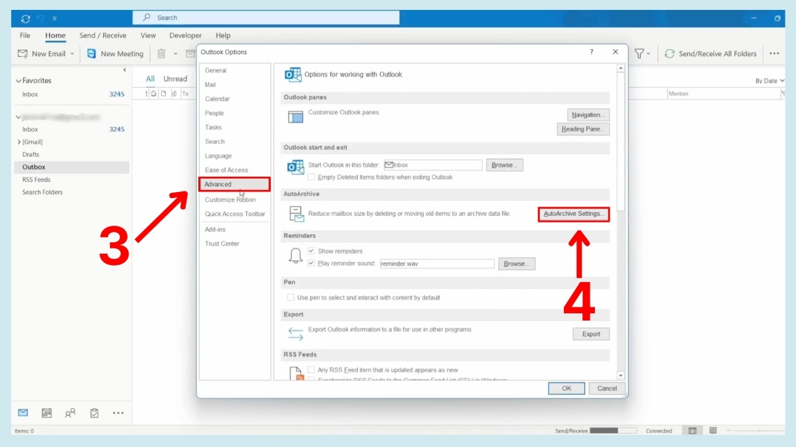The width and height of the screenshot is (796, 447).
Task: Open more navigation options dots at bottom
Action: click(118, 413)
